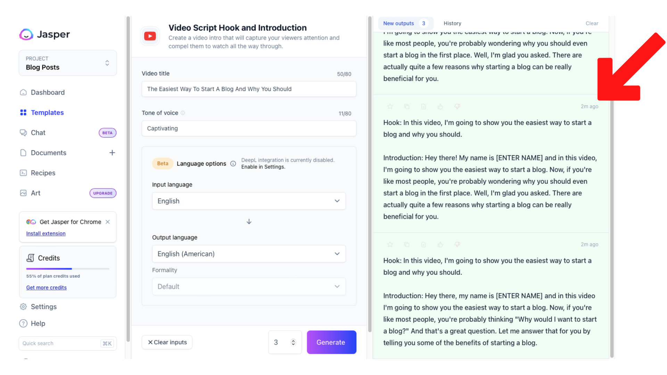Open output in a document

423,106
